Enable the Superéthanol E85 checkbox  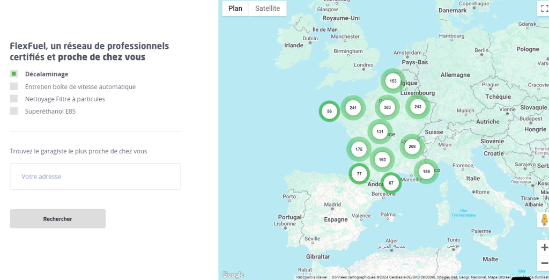(x=13, y=111)
